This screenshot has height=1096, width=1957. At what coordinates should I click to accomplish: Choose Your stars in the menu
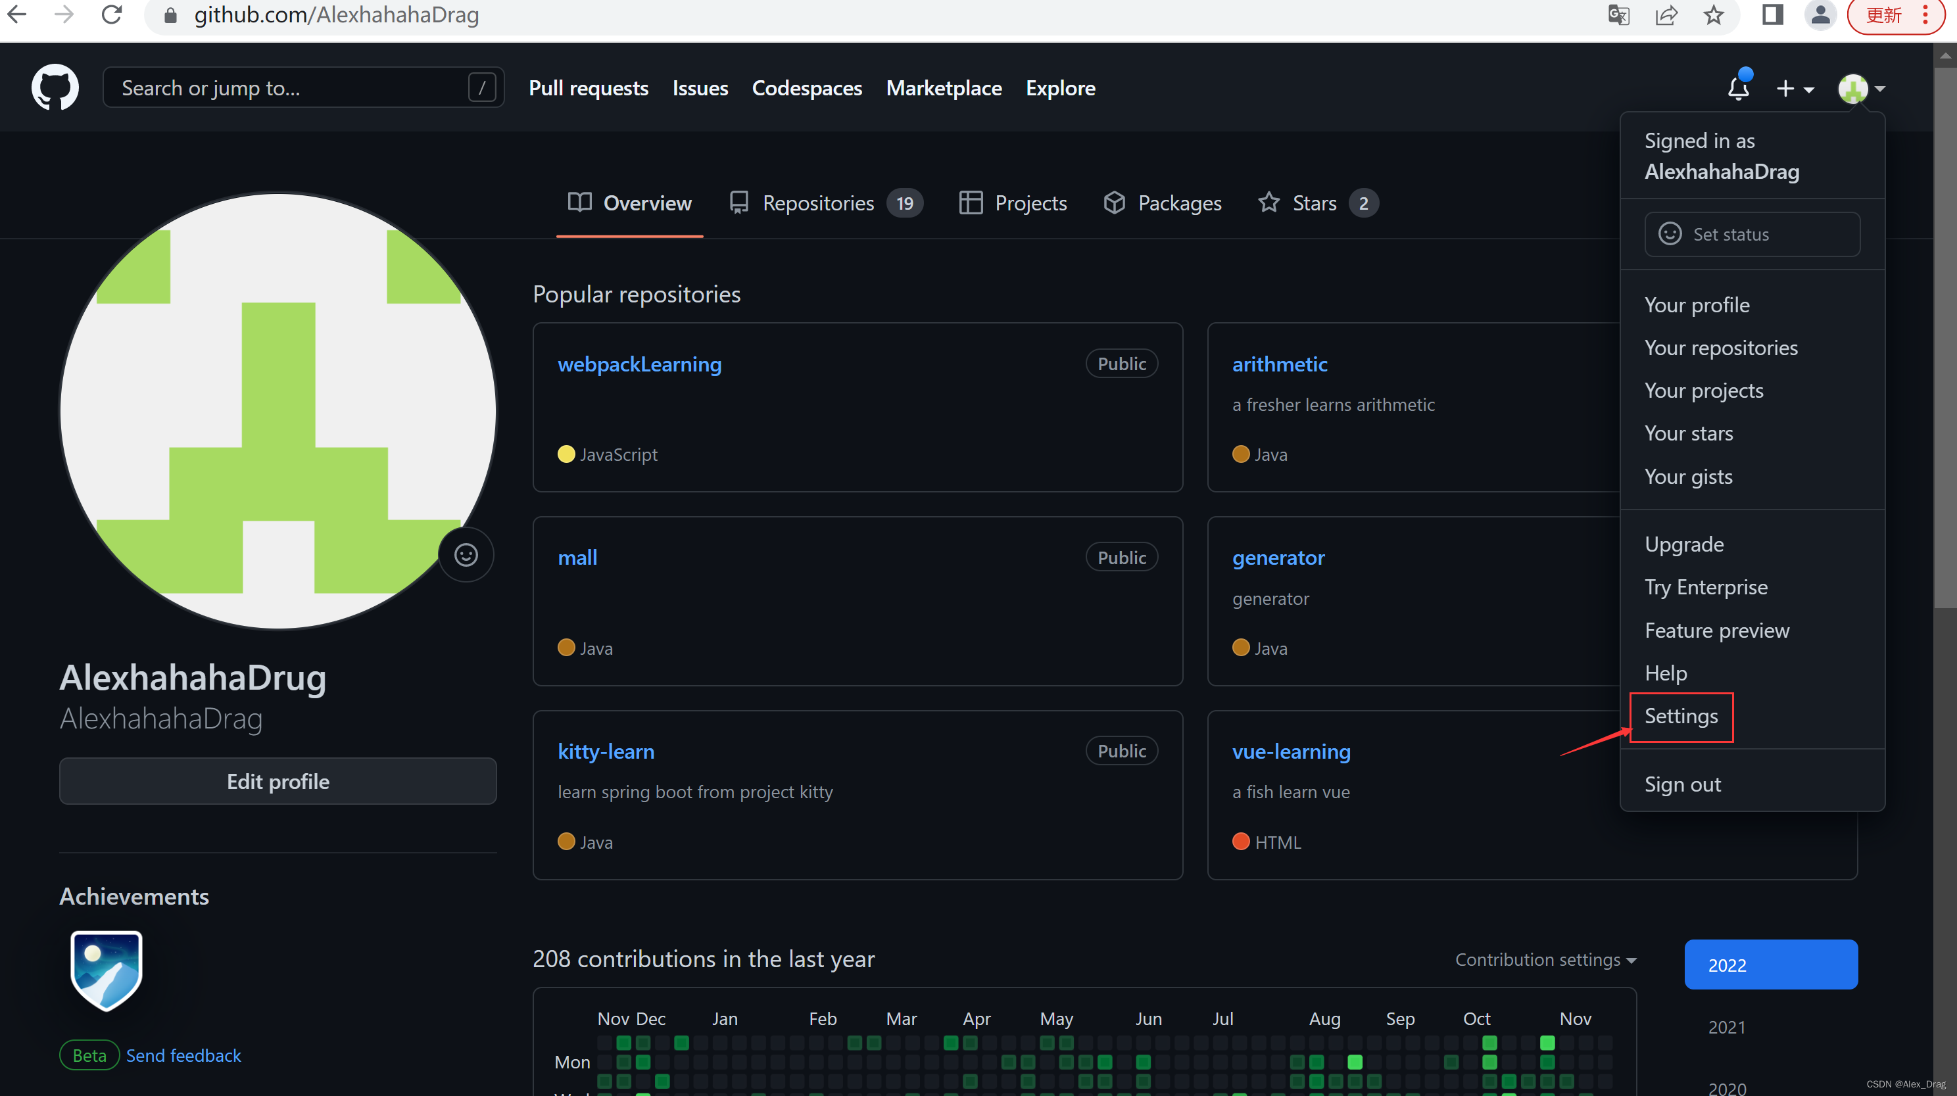click(1689, 434)
